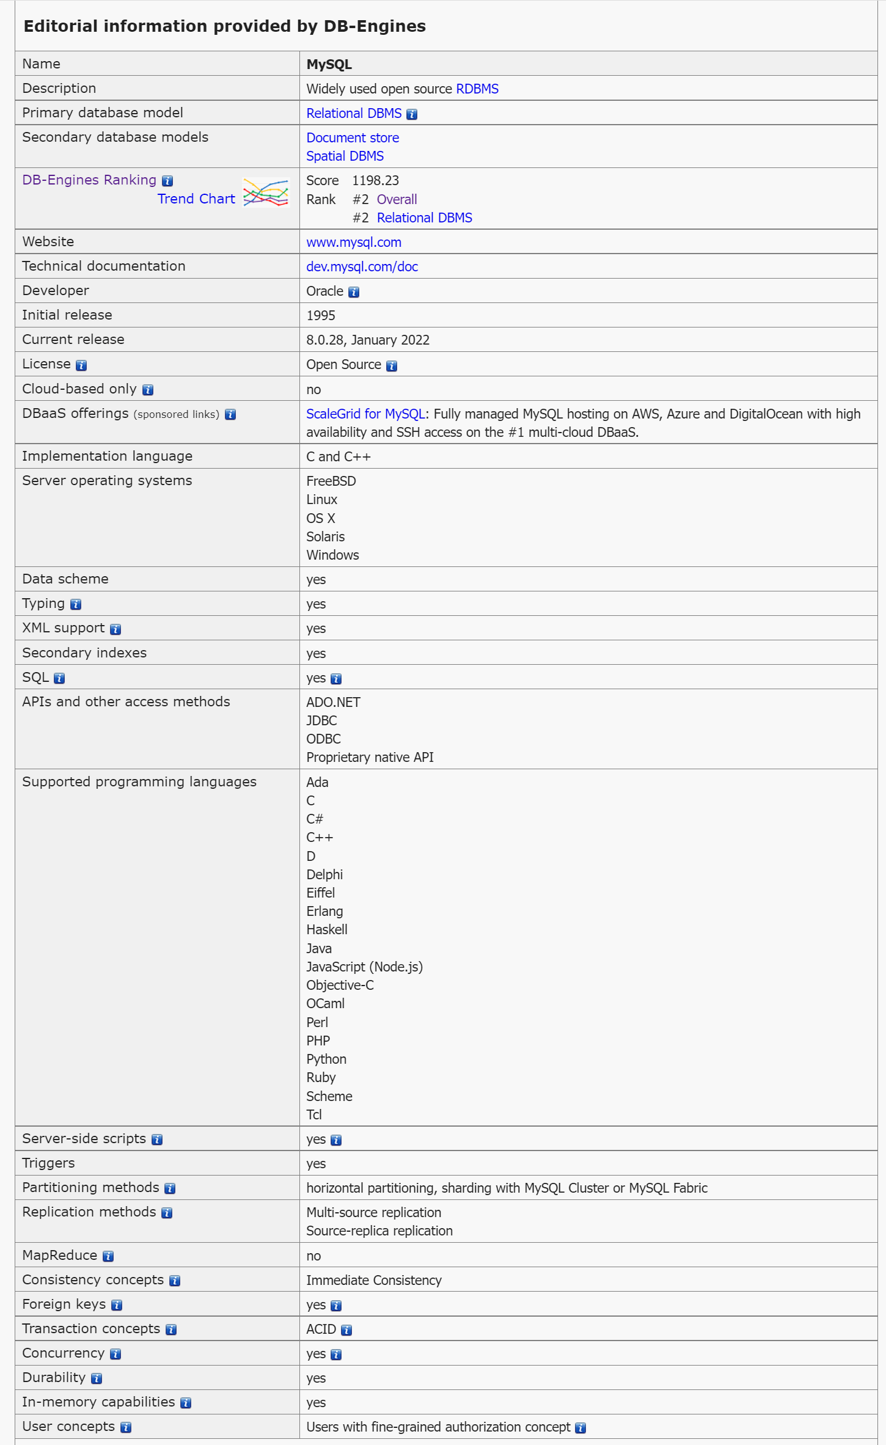The height and width of the screenshot is (1445, 886).
Task: Click info icon beside Foreign keys label
Action: pyautogui.click(x=117, y=1305)
